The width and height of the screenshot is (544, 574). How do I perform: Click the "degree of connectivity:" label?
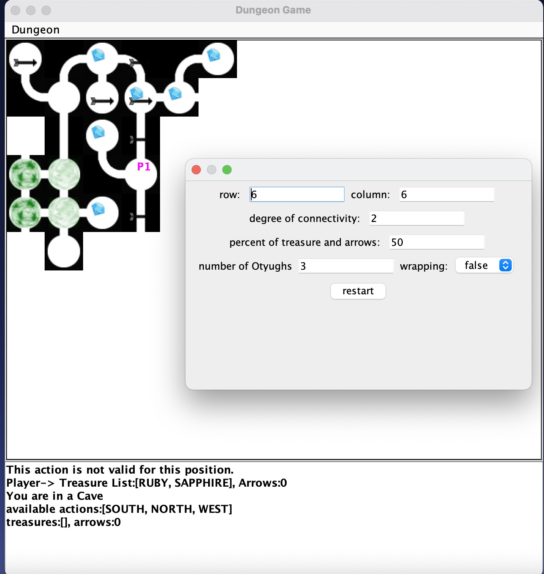tap(305, 219)
